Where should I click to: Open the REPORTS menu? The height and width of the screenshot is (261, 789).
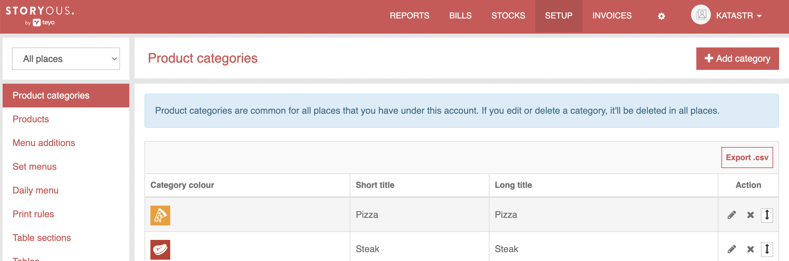point(409,15)
